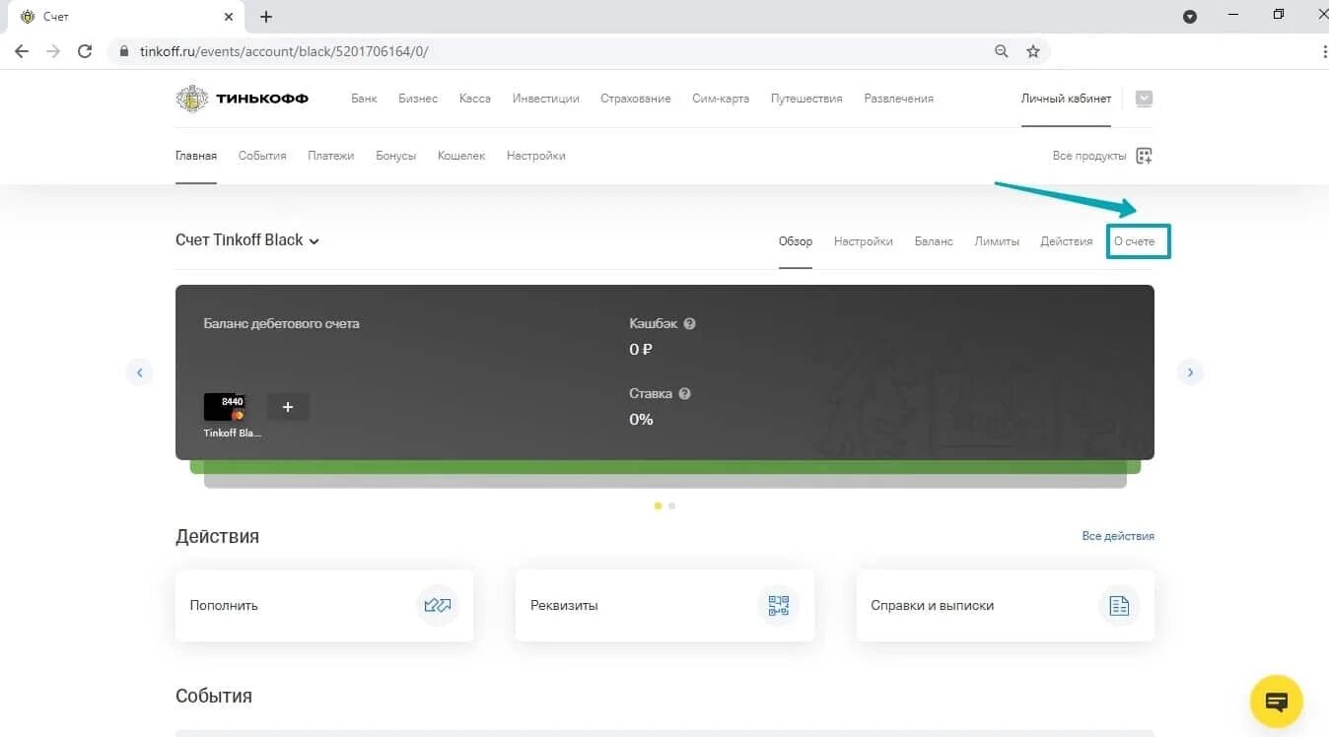Screen dimensions: 1329x737
Task: Open the Банк menu
Action: [364, 99]
